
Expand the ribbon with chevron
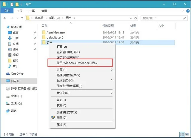coord(183,11)
